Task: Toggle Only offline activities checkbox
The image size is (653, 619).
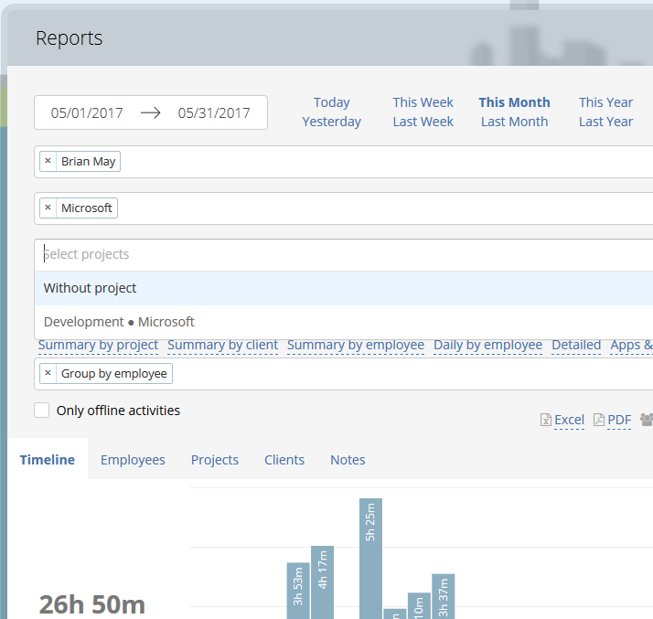Action: tap(42, 410)
